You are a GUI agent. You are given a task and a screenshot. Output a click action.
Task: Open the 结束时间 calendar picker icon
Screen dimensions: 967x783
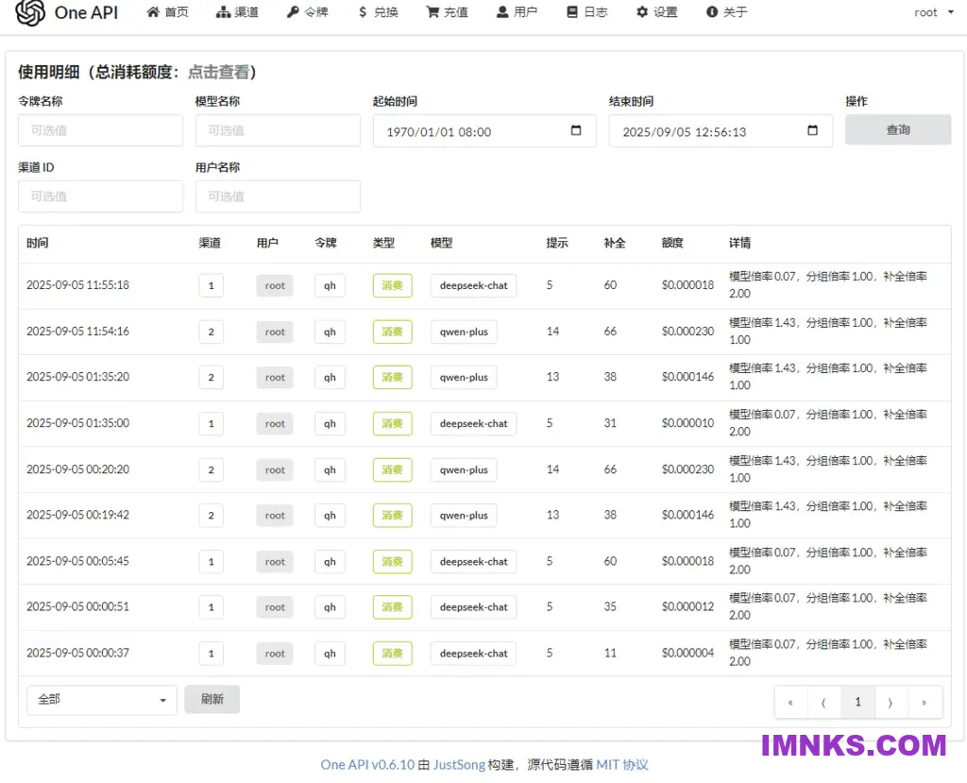(x=813, y=129)
